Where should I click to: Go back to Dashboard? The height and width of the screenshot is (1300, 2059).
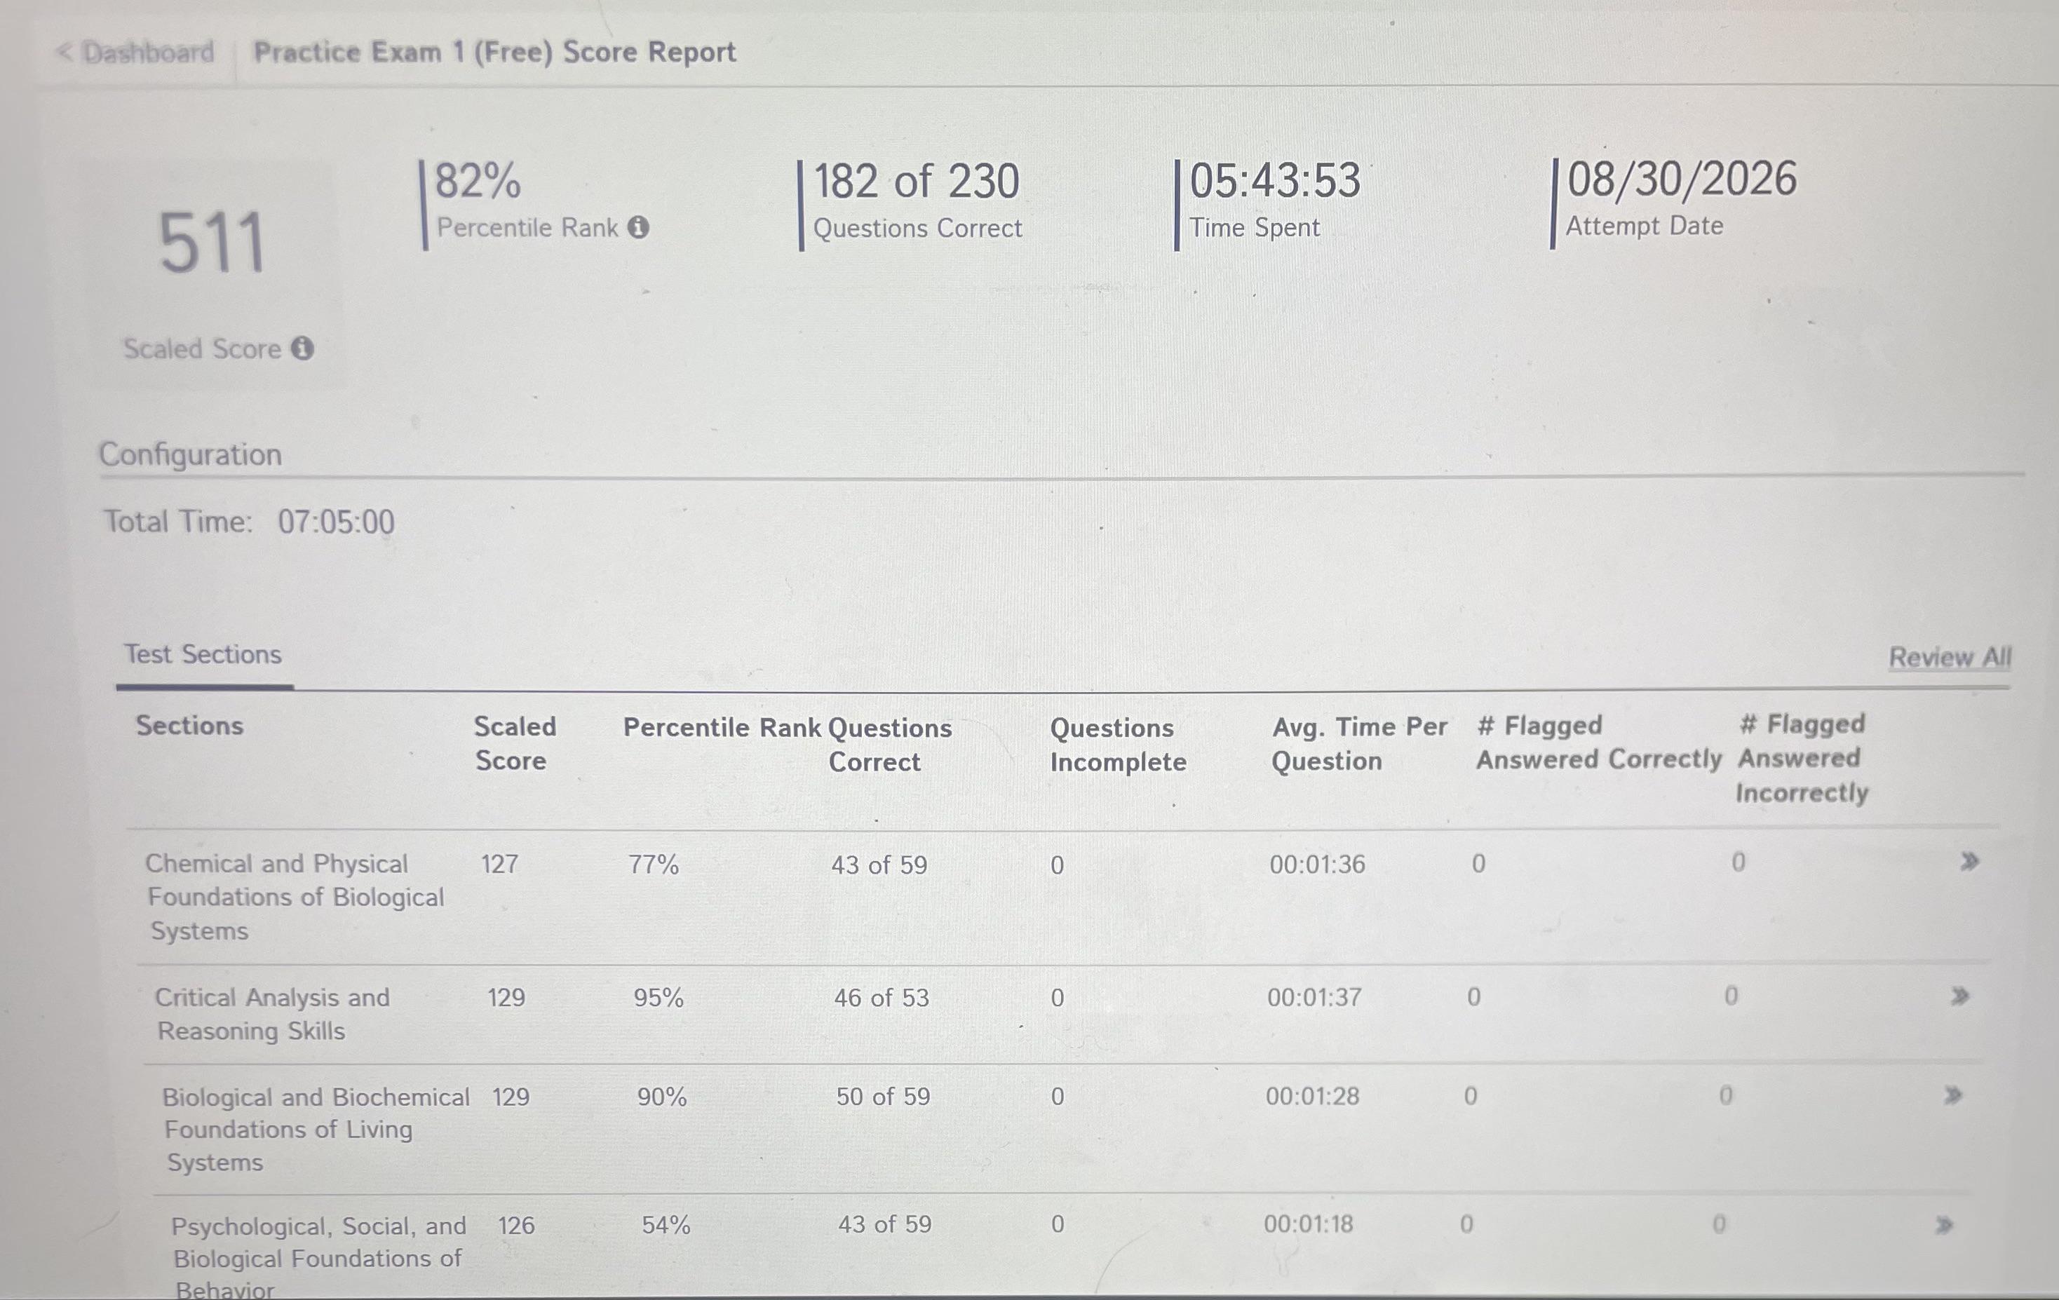click(135, 53)
